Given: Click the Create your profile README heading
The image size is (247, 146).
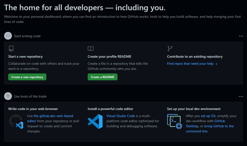Looking at the screenshot, I should pos(109,56).
